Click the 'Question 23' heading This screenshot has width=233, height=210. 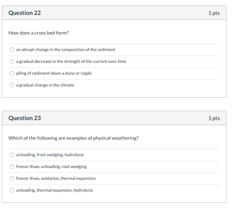[25, 118]
